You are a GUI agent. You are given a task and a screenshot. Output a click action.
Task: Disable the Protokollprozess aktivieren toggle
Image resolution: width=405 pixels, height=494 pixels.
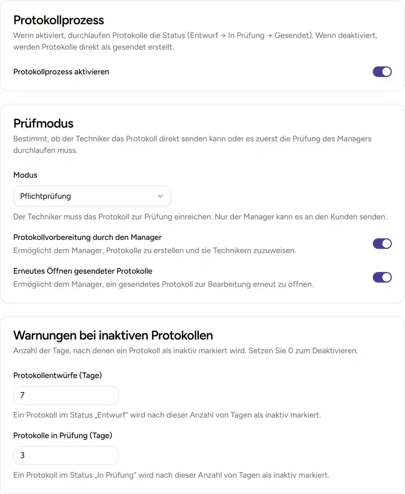coord(382,71)
